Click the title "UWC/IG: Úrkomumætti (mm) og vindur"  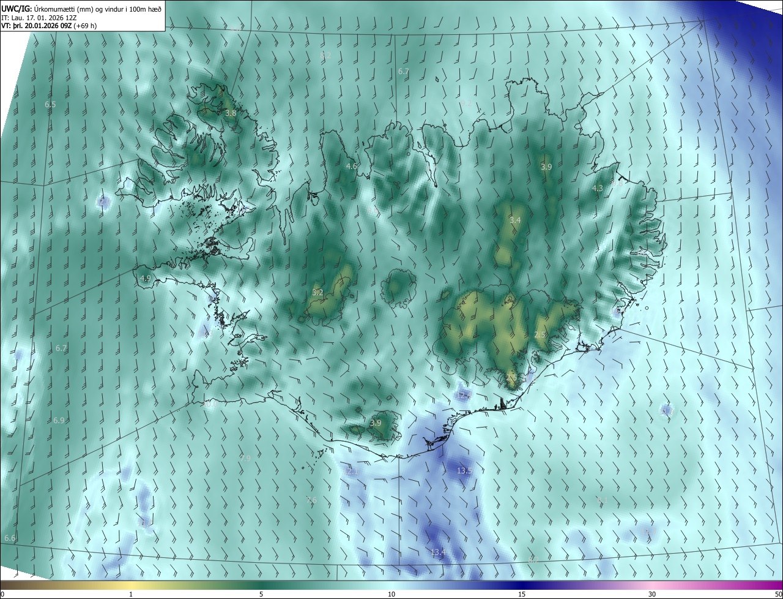pos(81,8)
